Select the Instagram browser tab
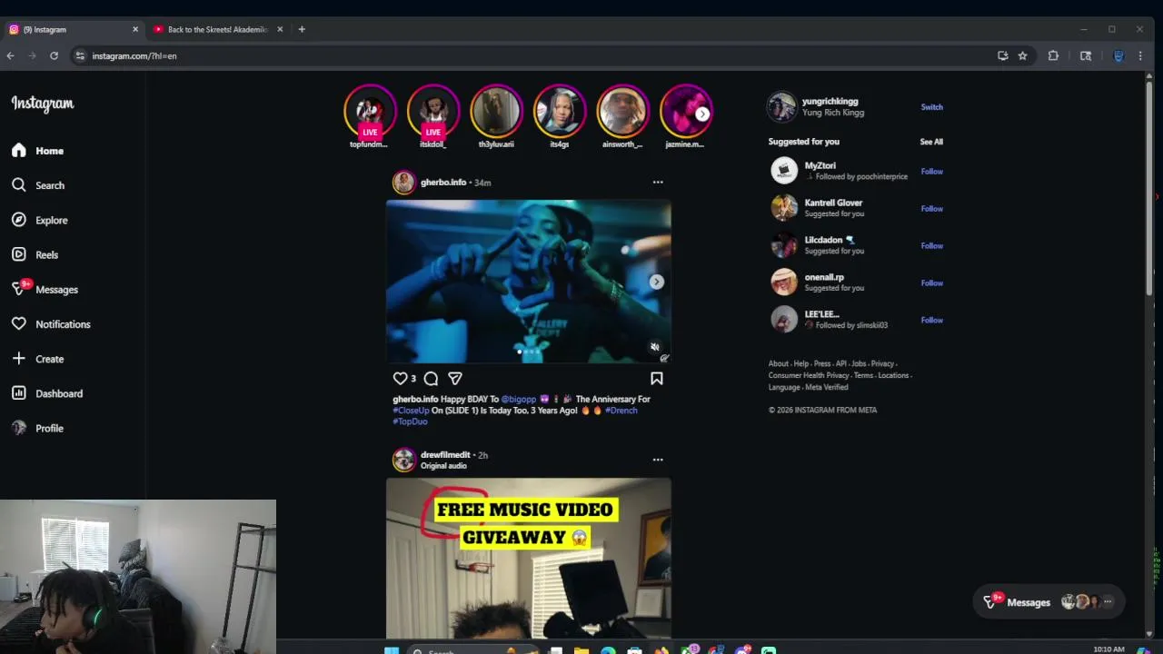The width and height of the screenshot is (1163, 654). coord(73,29)
